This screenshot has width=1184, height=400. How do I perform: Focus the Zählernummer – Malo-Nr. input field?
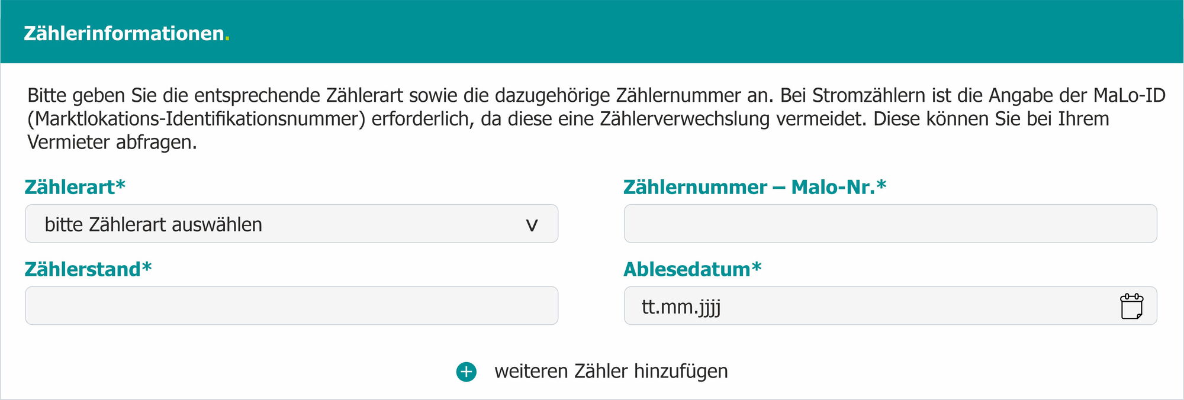(890, 224)
